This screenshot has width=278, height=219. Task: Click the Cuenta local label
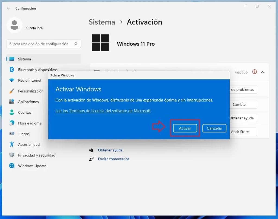click(34, 28)
